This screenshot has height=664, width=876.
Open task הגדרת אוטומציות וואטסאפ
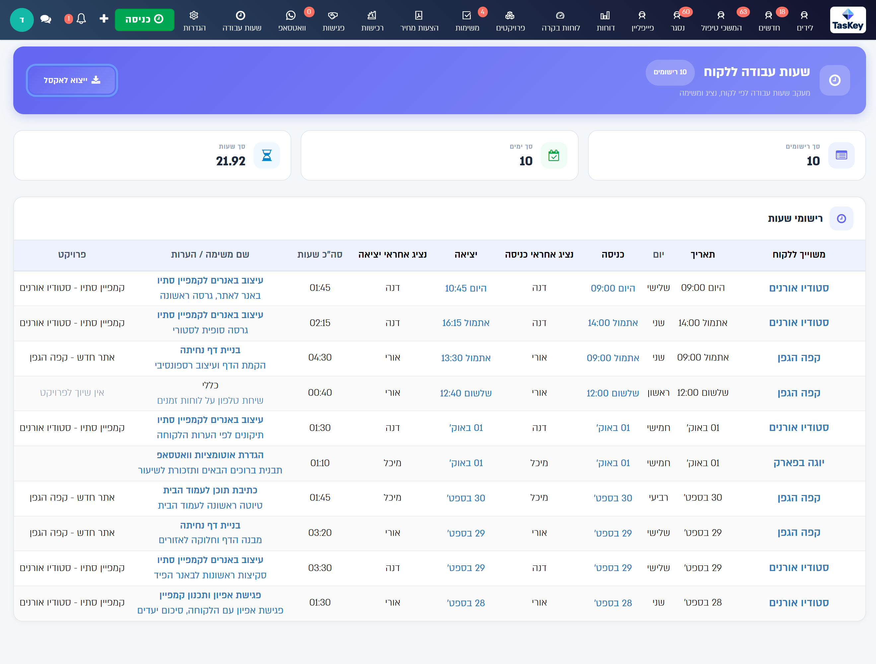pos(210,455)
